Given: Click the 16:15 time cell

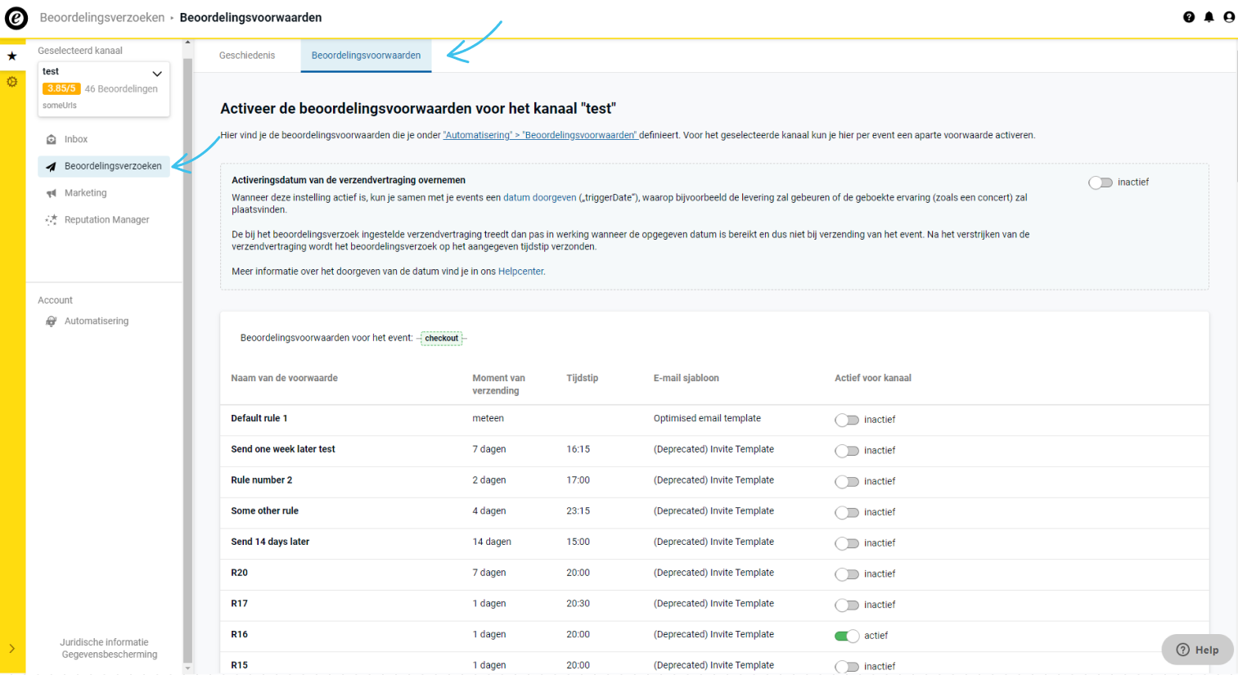Looking at the screenshot, I should 578,449.
